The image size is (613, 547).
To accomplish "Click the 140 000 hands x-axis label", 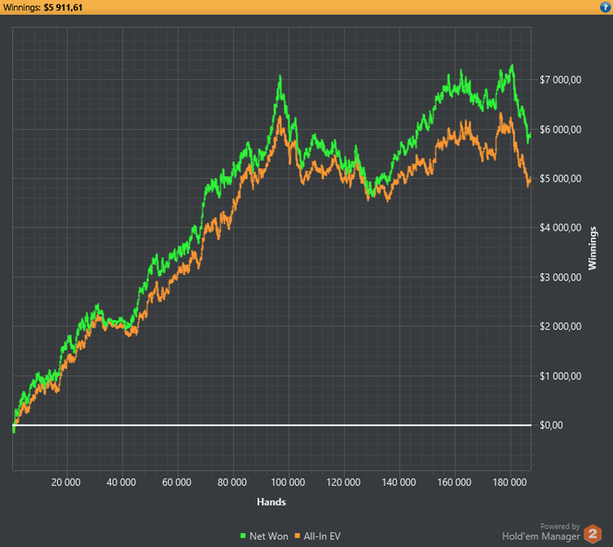I will 399,482.
